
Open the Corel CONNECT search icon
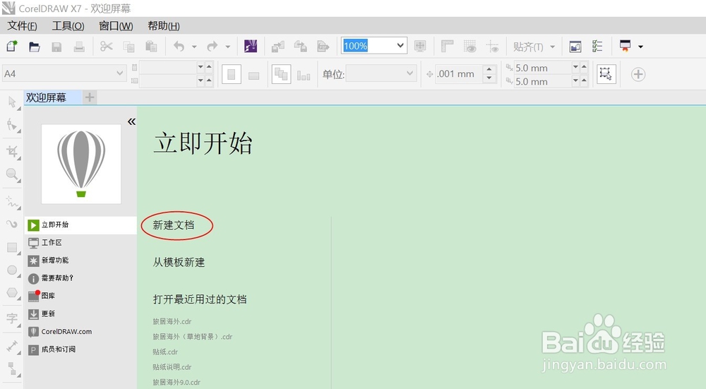pyautogui.click(x=251, y=47)
